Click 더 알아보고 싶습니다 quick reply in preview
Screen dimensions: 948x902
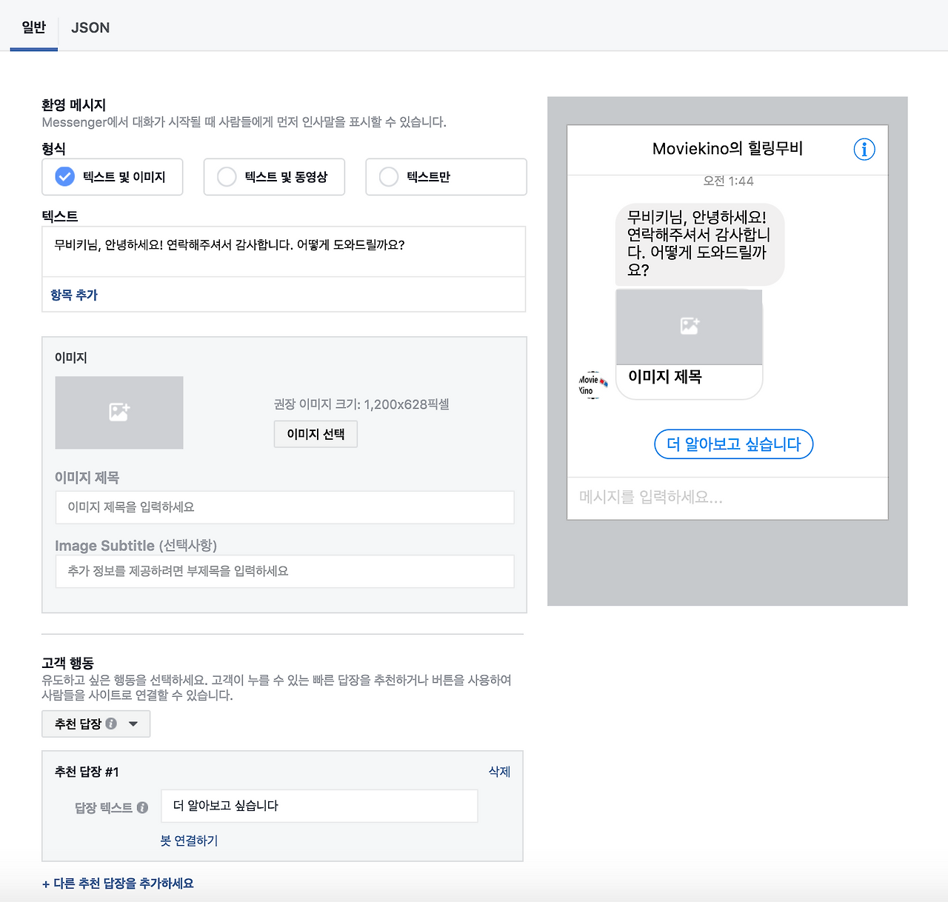(732, 444)
